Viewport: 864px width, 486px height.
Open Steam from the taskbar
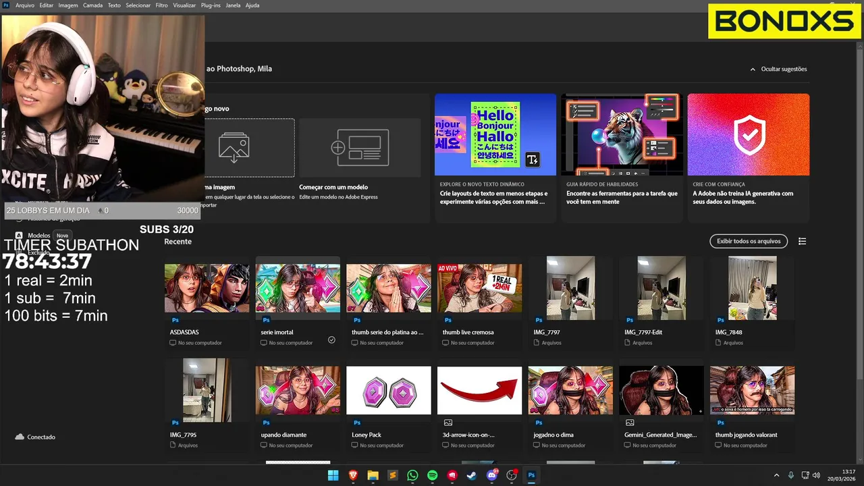tap(472, 475)
